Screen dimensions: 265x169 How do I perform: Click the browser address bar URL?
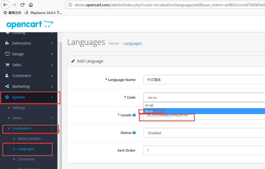(x=170, y=5)
